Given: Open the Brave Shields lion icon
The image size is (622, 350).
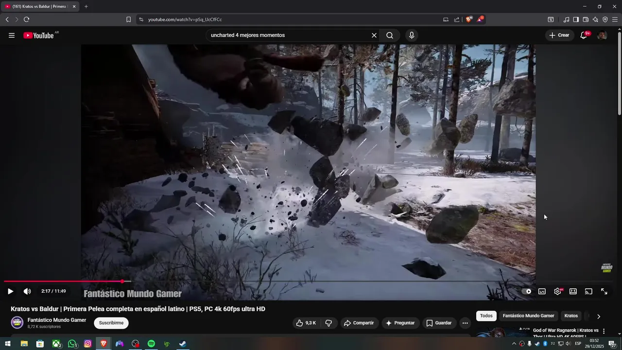Looking at the screenshot, I should (x=469, y=19).
